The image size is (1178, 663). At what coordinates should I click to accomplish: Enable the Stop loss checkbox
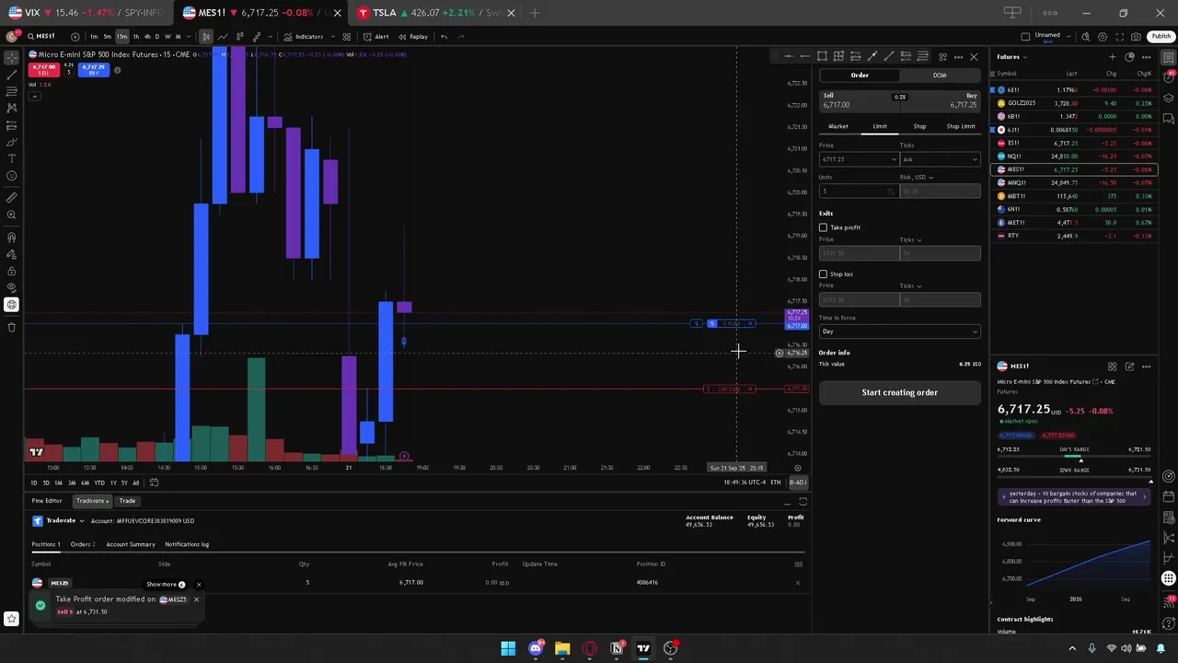[x=824, y=274]
